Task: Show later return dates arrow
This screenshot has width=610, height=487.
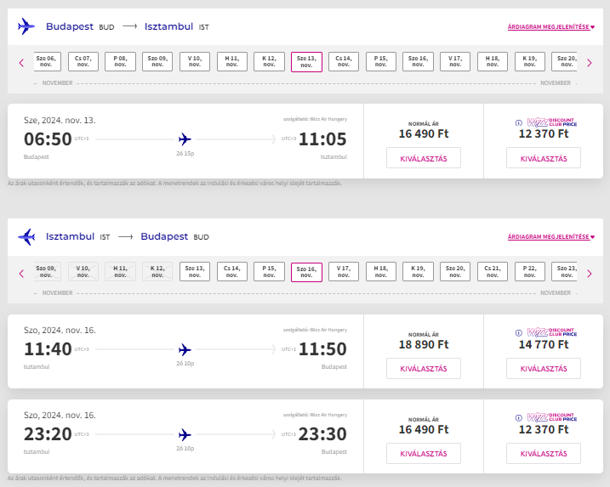Action: tap(589, 273)
